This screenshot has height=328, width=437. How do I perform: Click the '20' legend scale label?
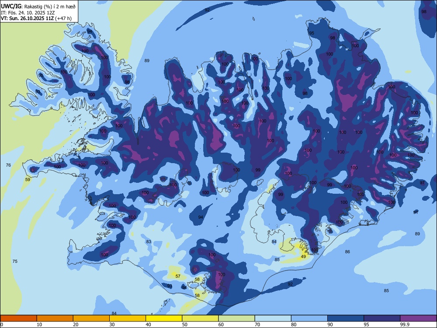[76, 325]
